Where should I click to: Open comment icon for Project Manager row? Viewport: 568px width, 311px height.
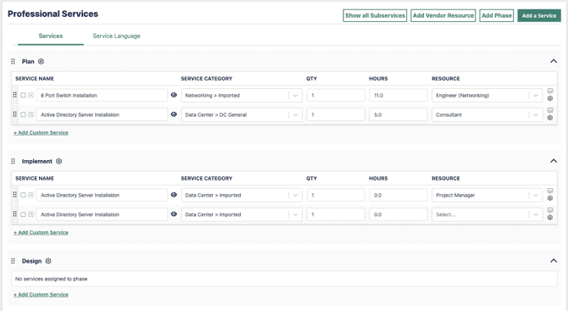pyautogui.click(x=550, y=191)
